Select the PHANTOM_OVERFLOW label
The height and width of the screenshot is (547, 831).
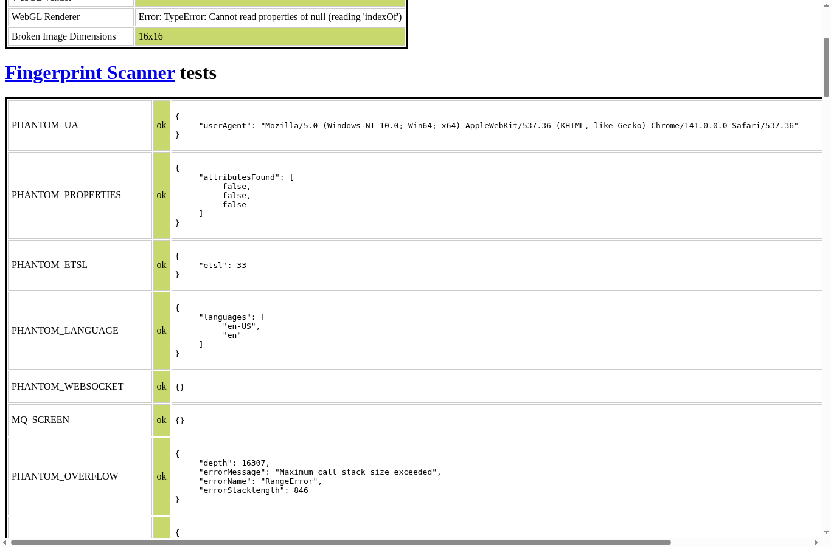tap(65, 476)
